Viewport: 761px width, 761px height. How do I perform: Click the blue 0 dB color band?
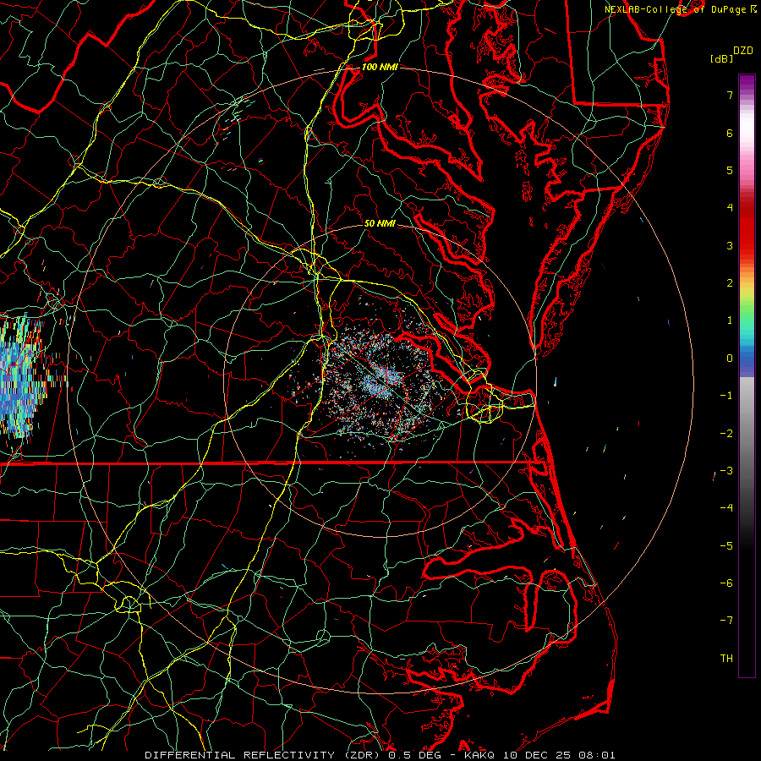click(747, 359)
